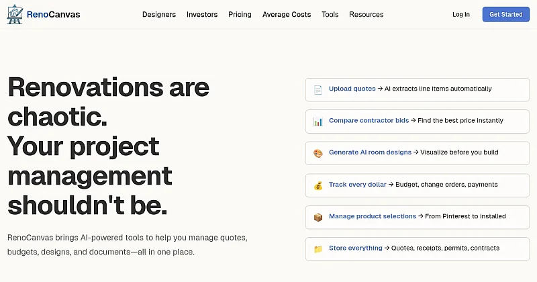Click the Get Started button
Image resolution: width=537 pixels, height=282 pixels.
coord(506,14)
